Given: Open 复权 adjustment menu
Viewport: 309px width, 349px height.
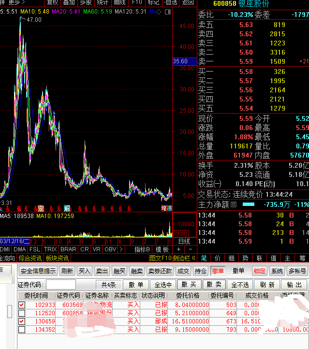Looking at the screenshot, I should click(53, 2).
